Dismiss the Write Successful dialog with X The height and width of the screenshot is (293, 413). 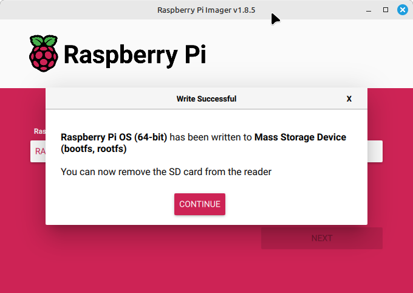click(349, 99)
